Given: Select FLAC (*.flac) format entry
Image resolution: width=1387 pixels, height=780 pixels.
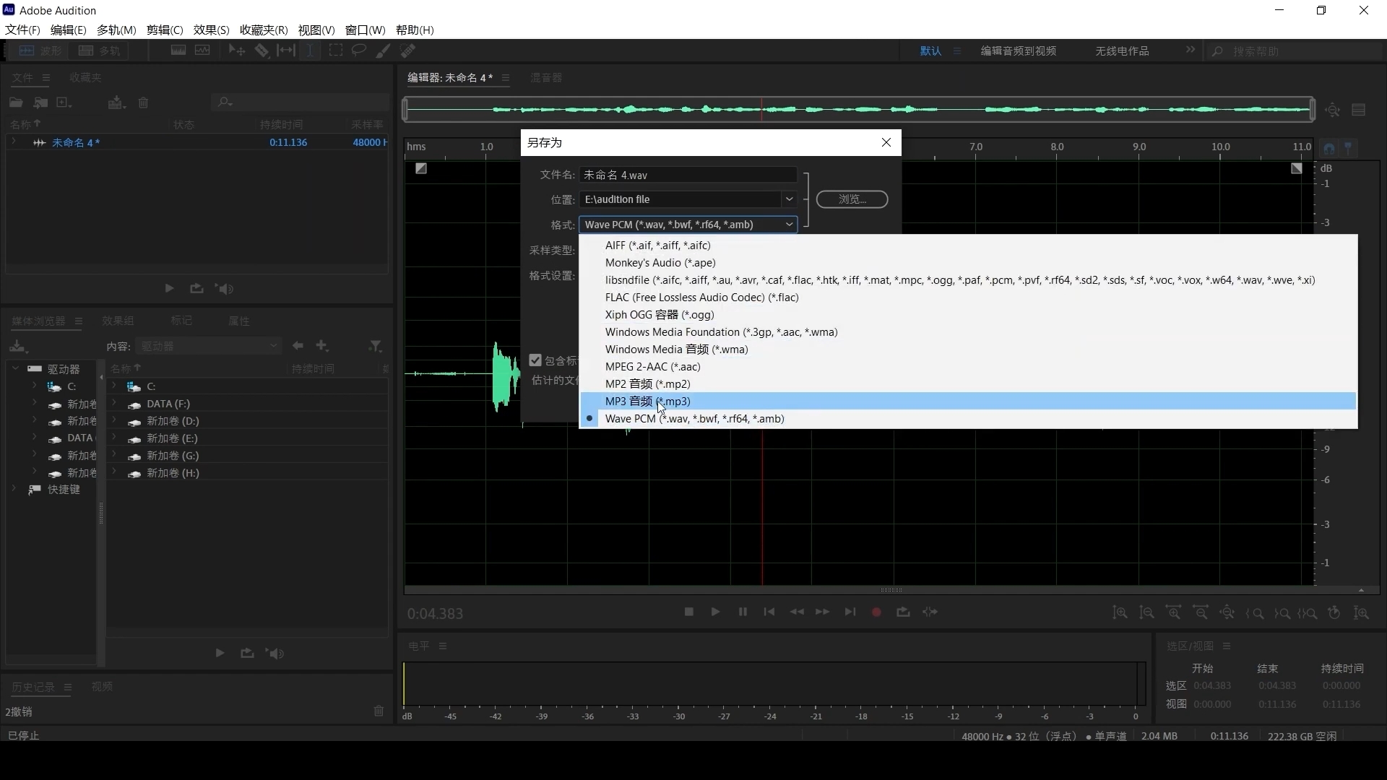Looking at the screenshot, I should pyautogui.click(x=701, y=298).
